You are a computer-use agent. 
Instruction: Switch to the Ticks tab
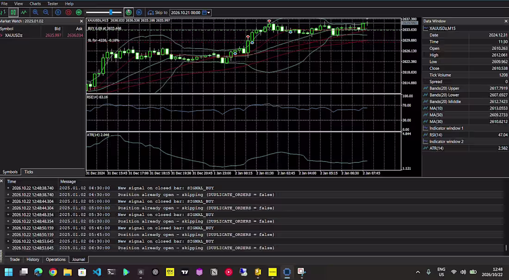29,172
